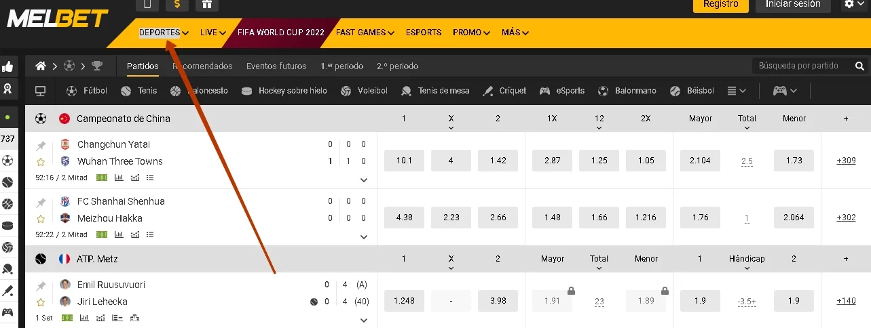Open list icon for FC Shanhai Shenhua match
This screenshot has width=871, height=328.
coord(150,234)
